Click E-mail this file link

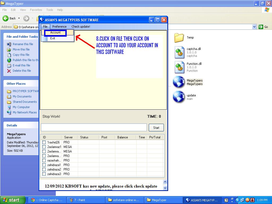click(21, 65)
